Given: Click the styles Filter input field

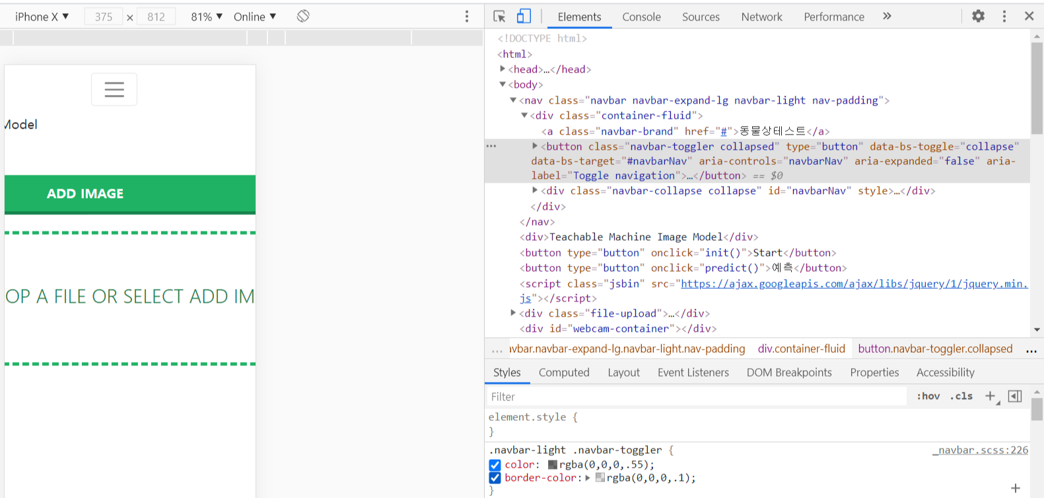Looking at the screenshot, I should [x=697, y=396].
